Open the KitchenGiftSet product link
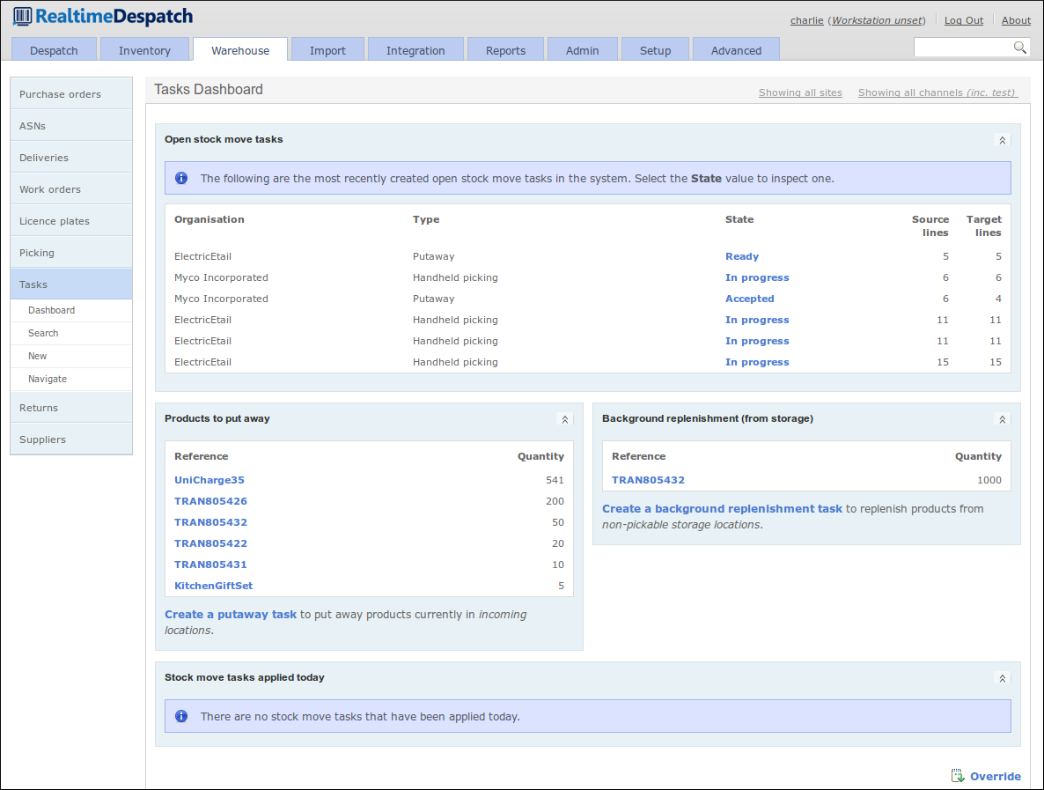 (214, 587)
